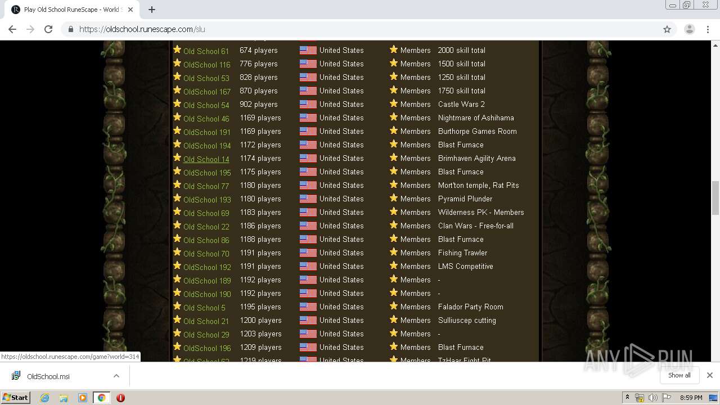Join world Old School 46
The width and height of the screenshot is (720, 405).
click(206, 119)
